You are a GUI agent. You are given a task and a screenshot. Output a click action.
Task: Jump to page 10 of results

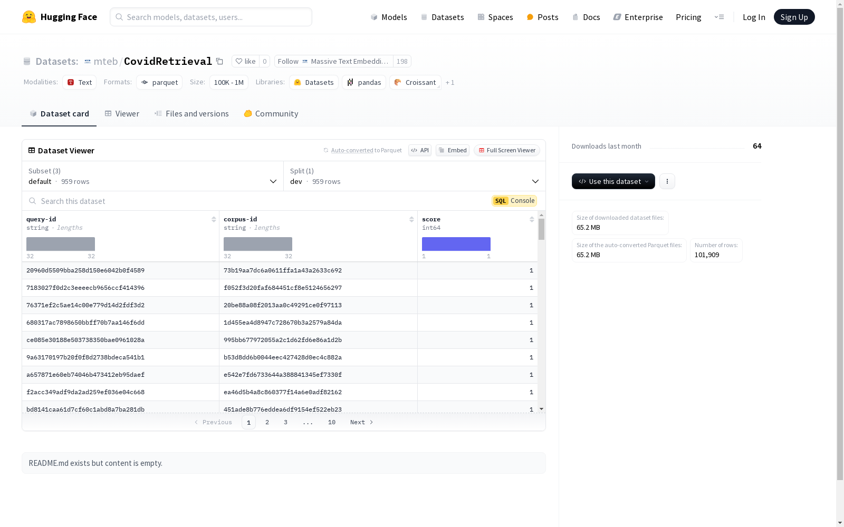point(332,422)
